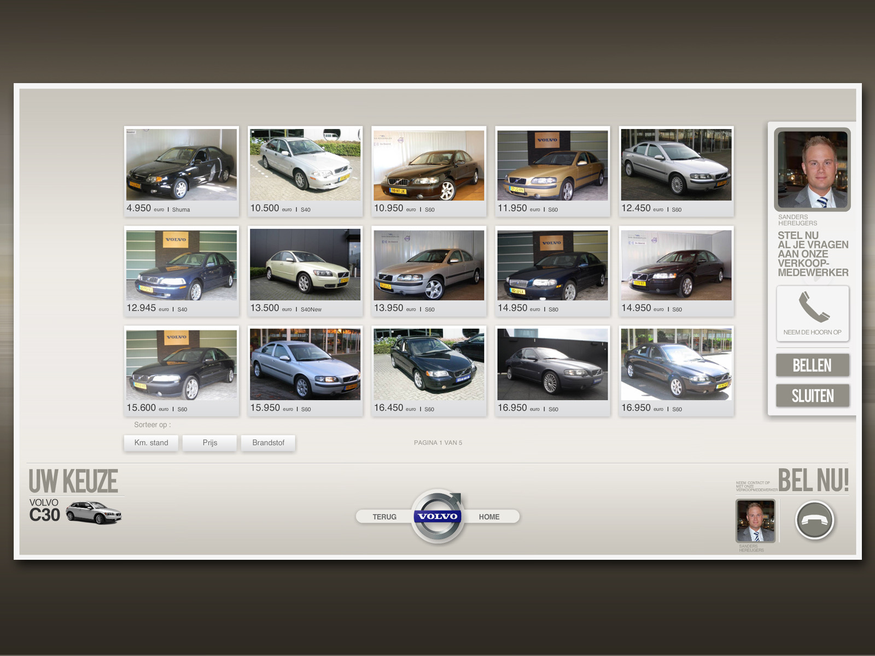
Task: Click the SLUITEN button to close panel
Action: click(x=813, y=396)
